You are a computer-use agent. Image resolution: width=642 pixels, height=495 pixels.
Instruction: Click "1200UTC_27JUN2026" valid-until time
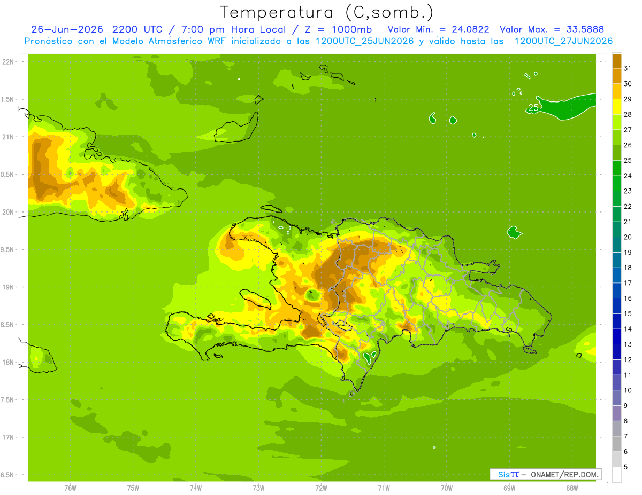pyautogui.click(x=563, y=41)
